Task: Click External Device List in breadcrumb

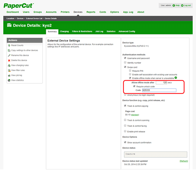Action: (x=34, y=18)
